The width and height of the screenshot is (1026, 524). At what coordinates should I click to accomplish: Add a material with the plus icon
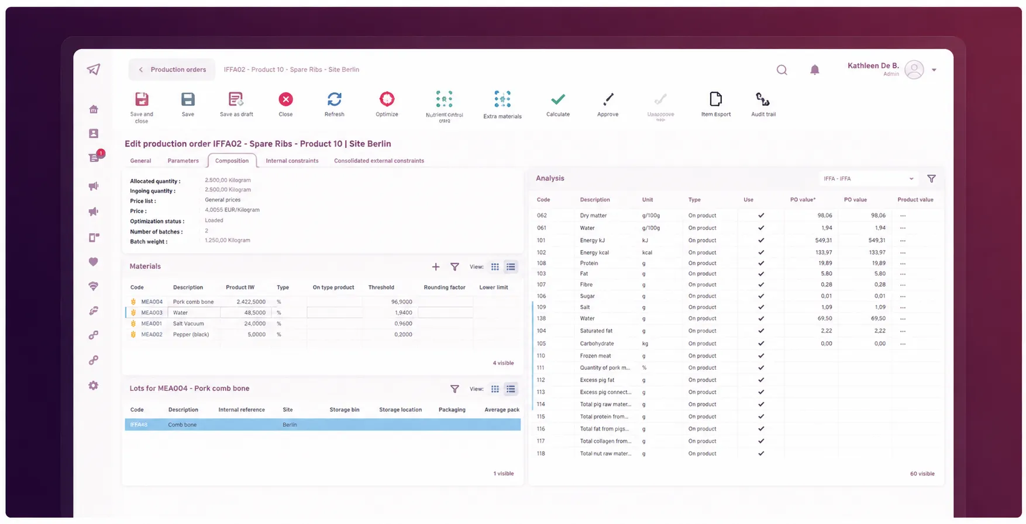435,267
